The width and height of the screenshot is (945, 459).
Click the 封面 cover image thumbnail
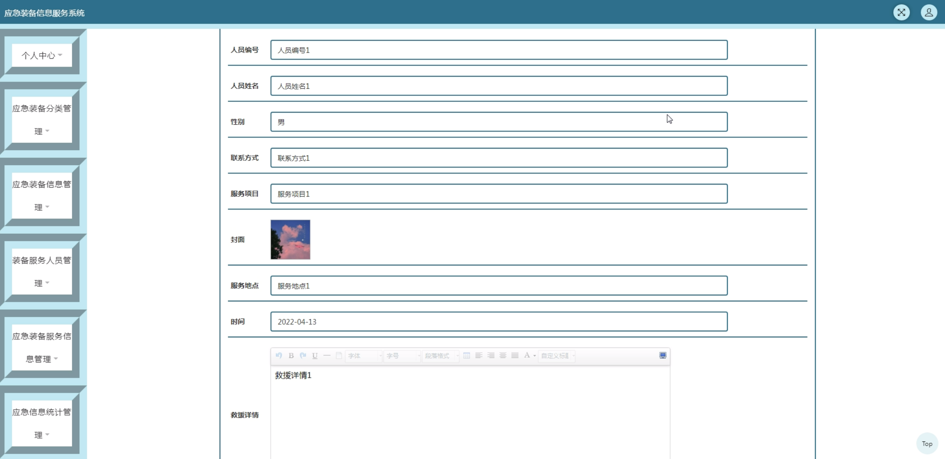click(290, 239)
